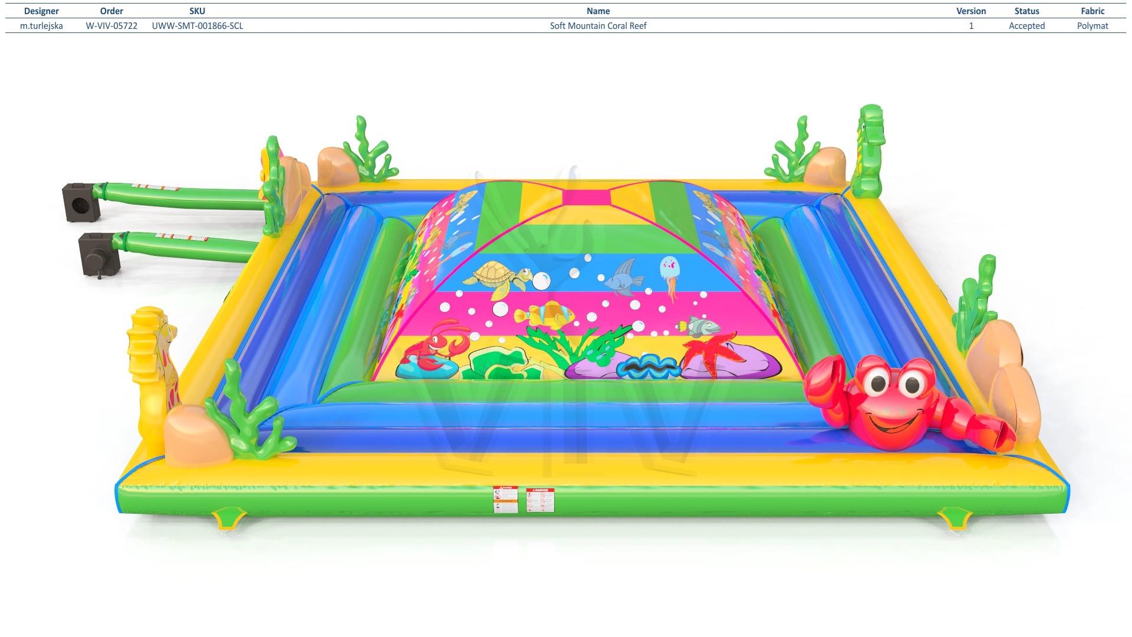Click the Order column header
The height and width of the screenshot is (637, 1132).
[111, 11]
